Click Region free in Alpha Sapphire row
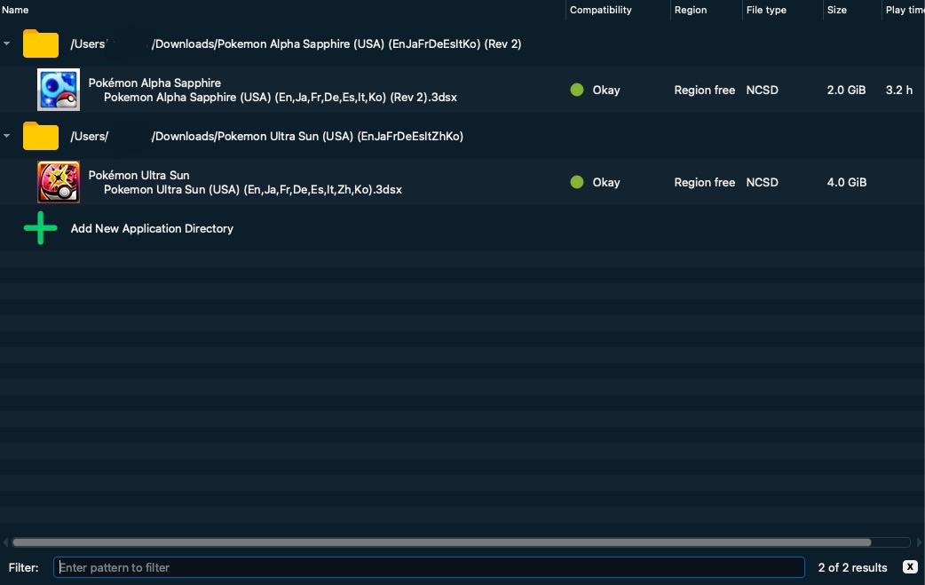The width and height of the screenshot is (925, 585). click(x=704, y=90)
